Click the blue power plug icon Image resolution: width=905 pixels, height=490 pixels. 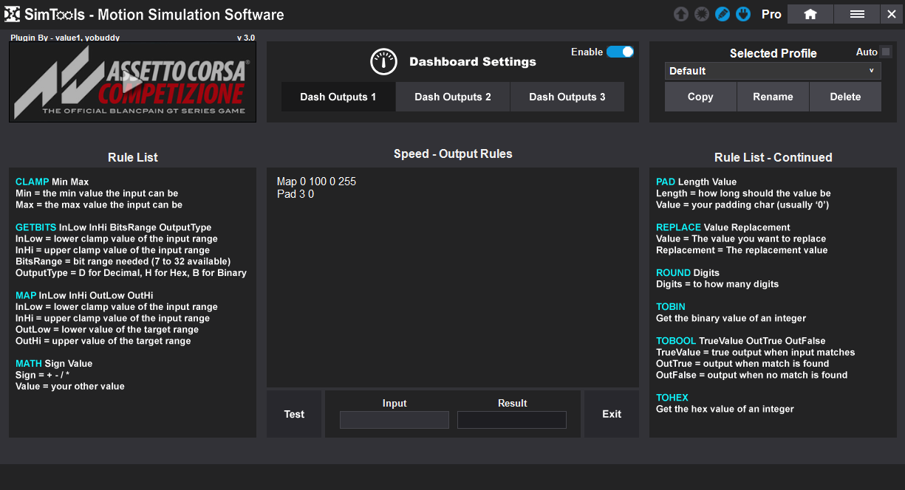(x=743, y=14)
